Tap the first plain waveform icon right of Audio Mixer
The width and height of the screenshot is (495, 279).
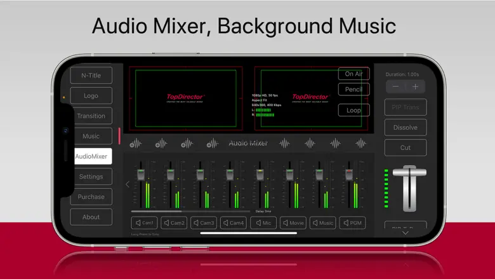coord(284,144)
